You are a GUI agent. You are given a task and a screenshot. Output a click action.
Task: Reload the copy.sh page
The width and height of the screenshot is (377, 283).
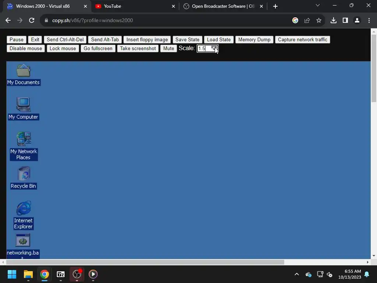pyautogui.click(x=32, y=21)
